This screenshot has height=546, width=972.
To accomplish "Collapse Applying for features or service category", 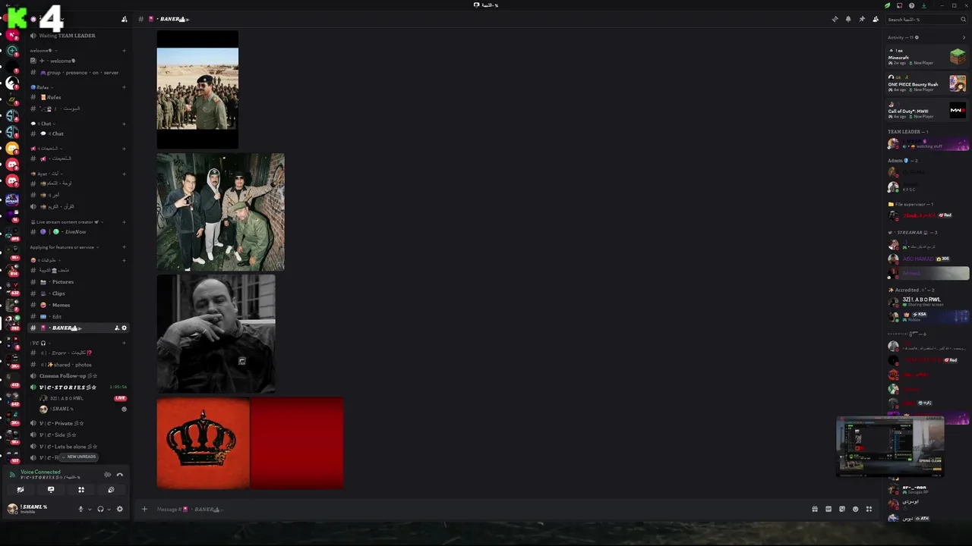I will pos(64,247).
